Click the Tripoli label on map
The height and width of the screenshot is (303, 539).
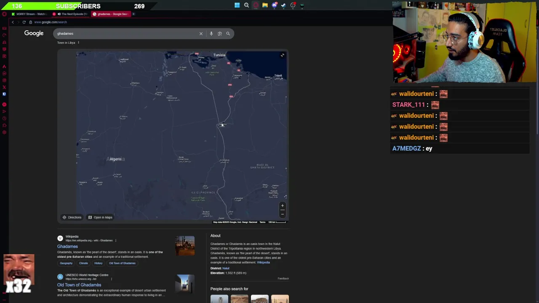(278, 76)
